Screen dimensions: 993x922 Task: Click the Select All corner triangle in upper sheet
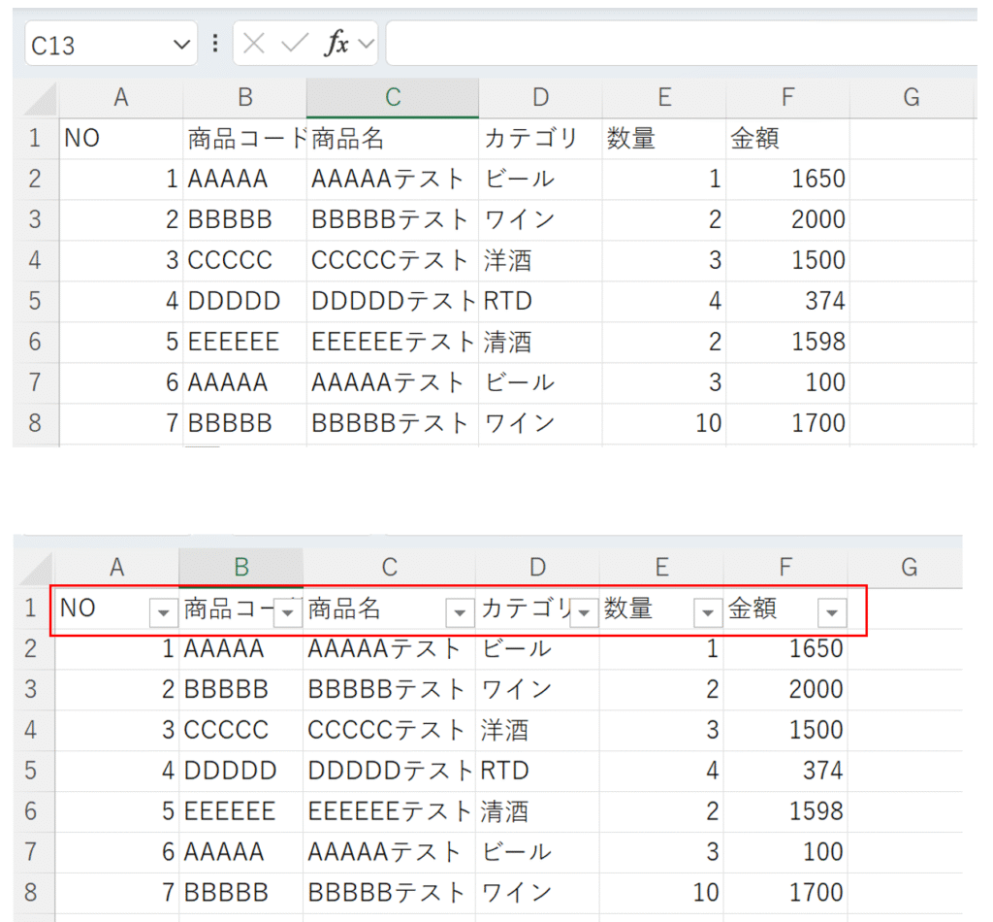click(40, 99)
